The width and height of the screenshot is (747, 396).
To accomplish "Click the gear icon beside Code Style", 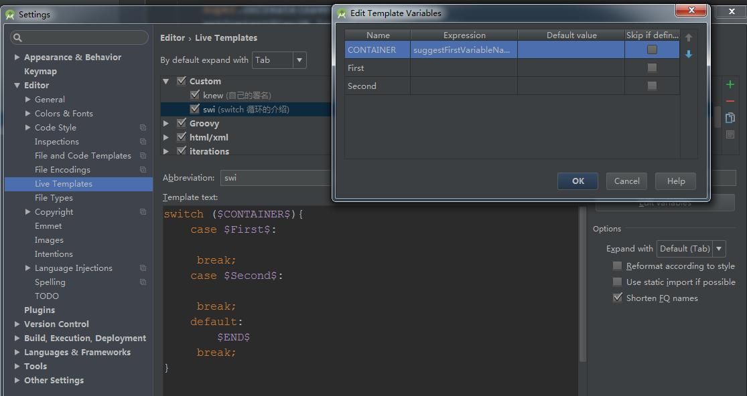I will point(143,127).
